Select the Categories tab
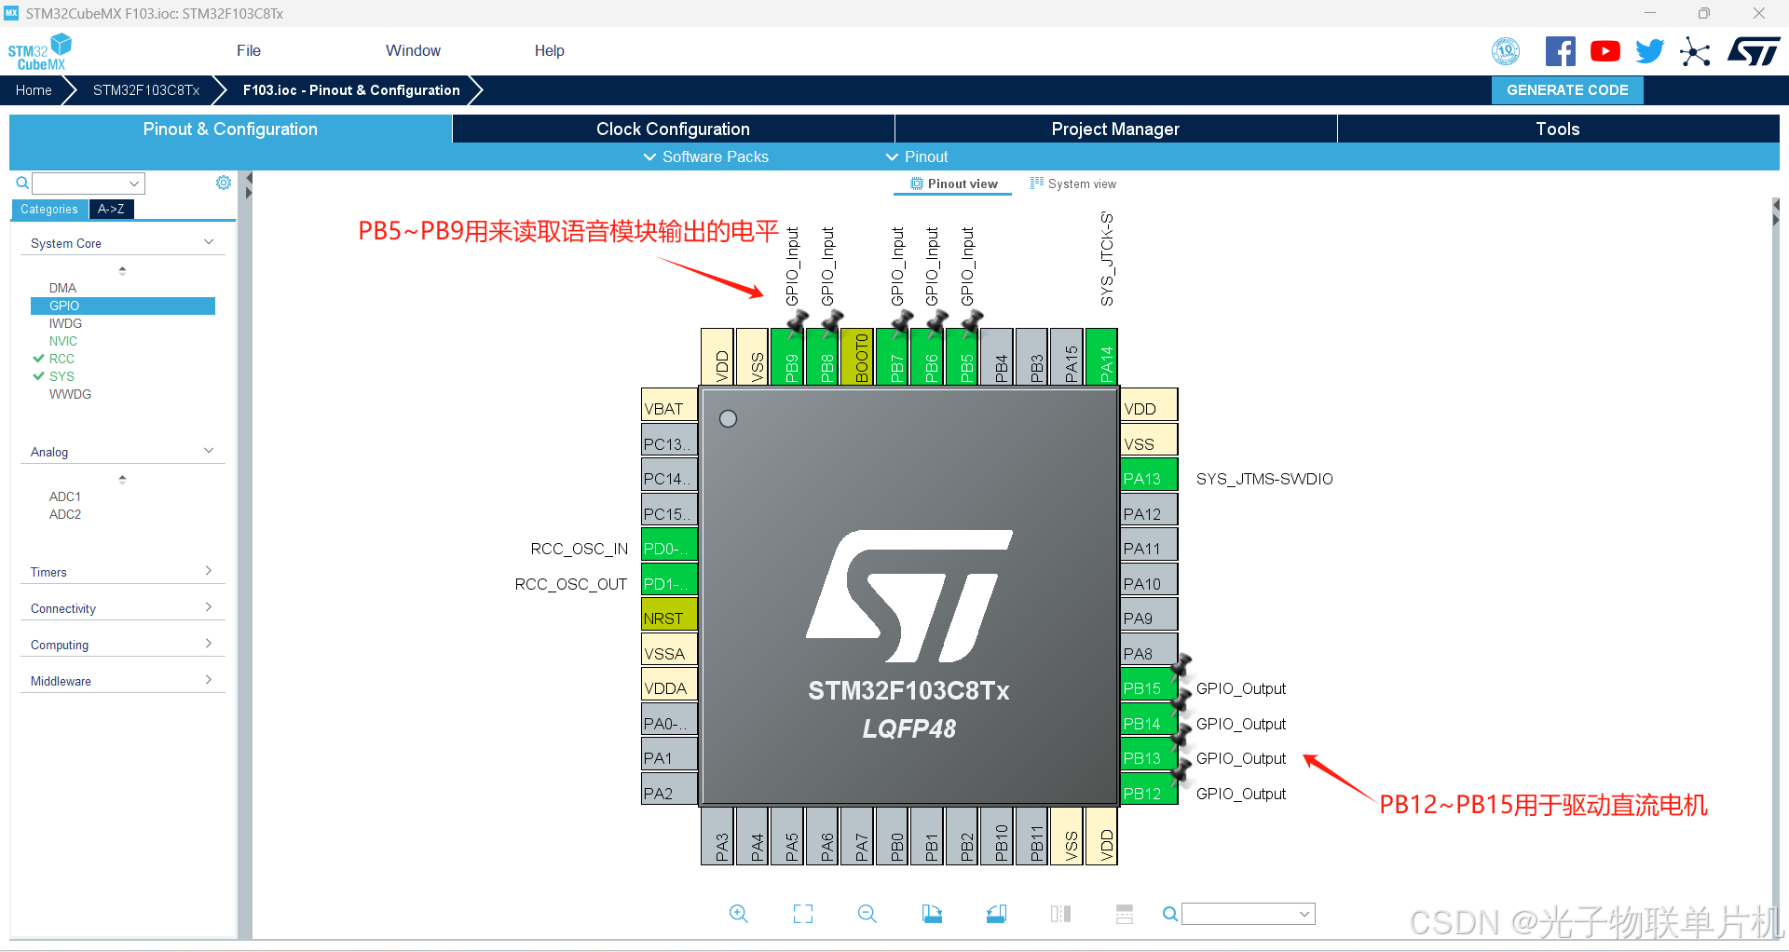This screenshot has width=1789, height=952. [49, 210]
